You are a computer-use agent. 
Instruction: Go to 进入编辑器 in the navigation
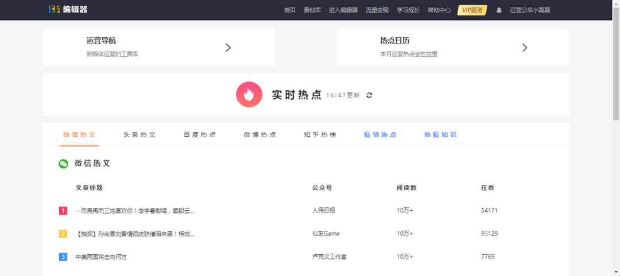pyautogui.click(x=343, y=10)
